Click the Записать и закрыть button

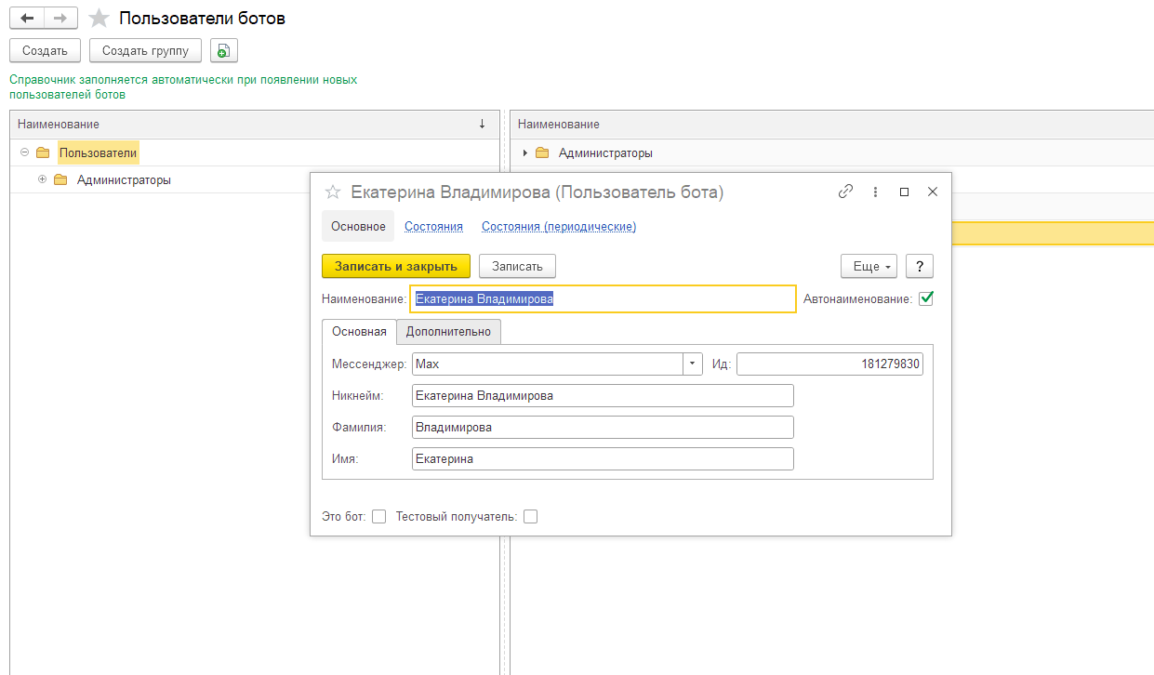[396, 266]
